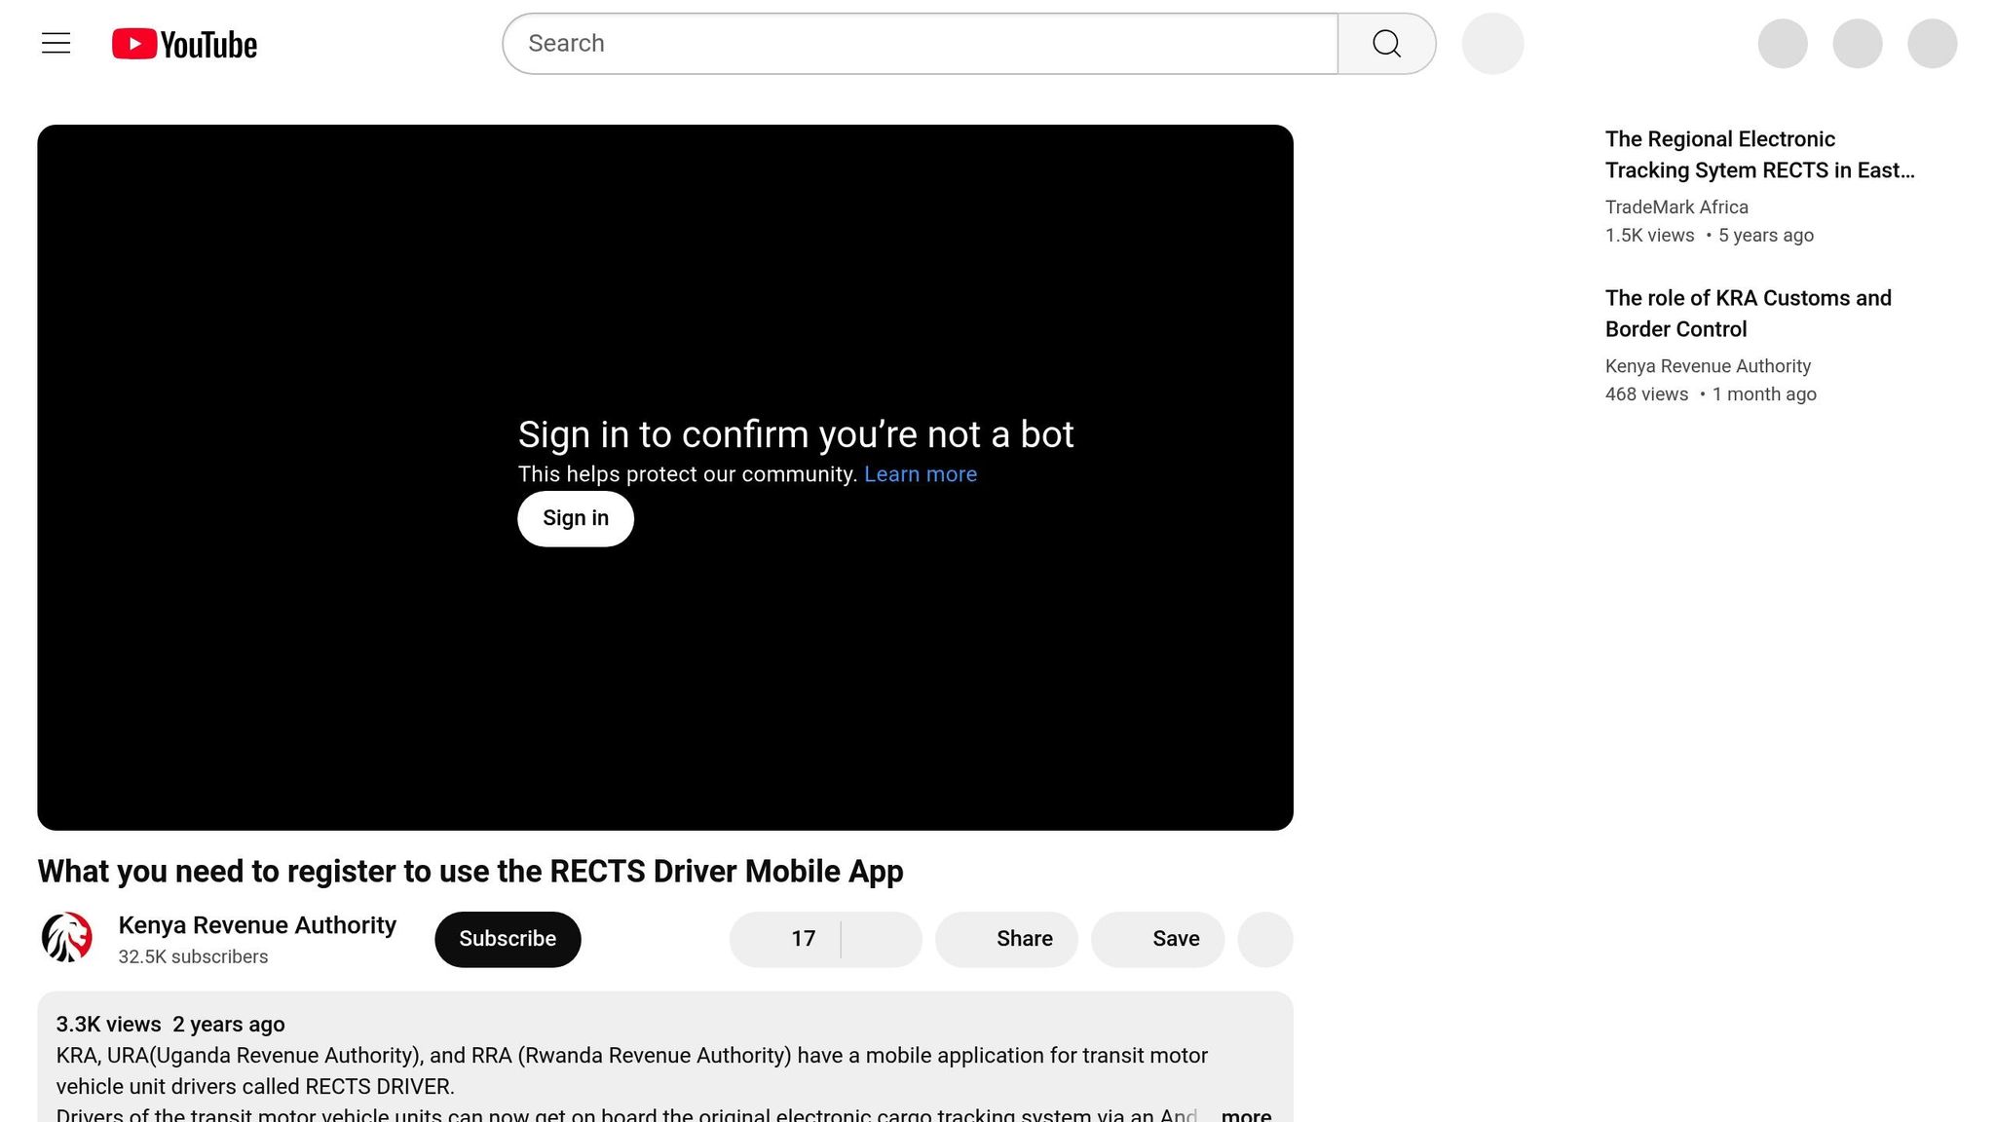This screenshot has width=1995, height=1122.
Task: Open the Kenya Revenue Authority channel avatar
Action: (65, 938)
